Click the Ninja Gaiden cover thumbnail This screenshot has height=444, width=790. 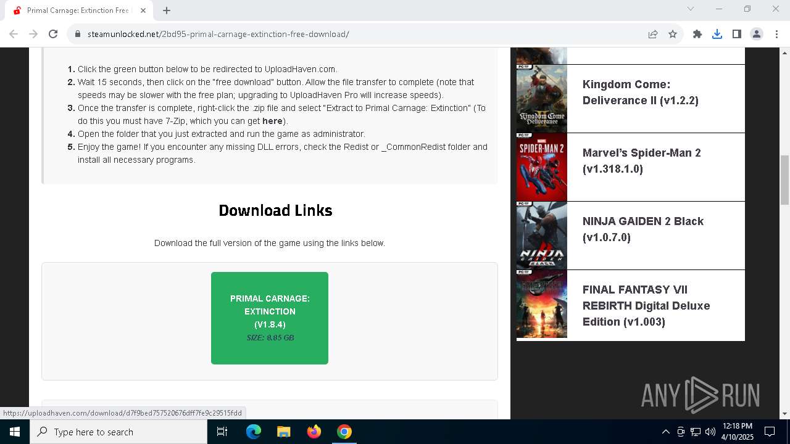[x=542, y=236]
